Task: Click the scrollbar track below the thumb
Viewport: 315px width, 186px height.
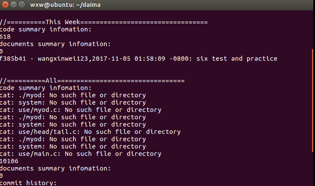Action: 313,169
